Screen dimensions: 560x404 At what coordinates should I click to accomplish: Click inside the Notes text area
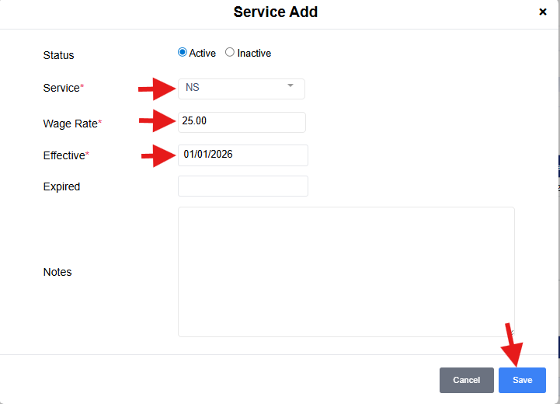346,271
